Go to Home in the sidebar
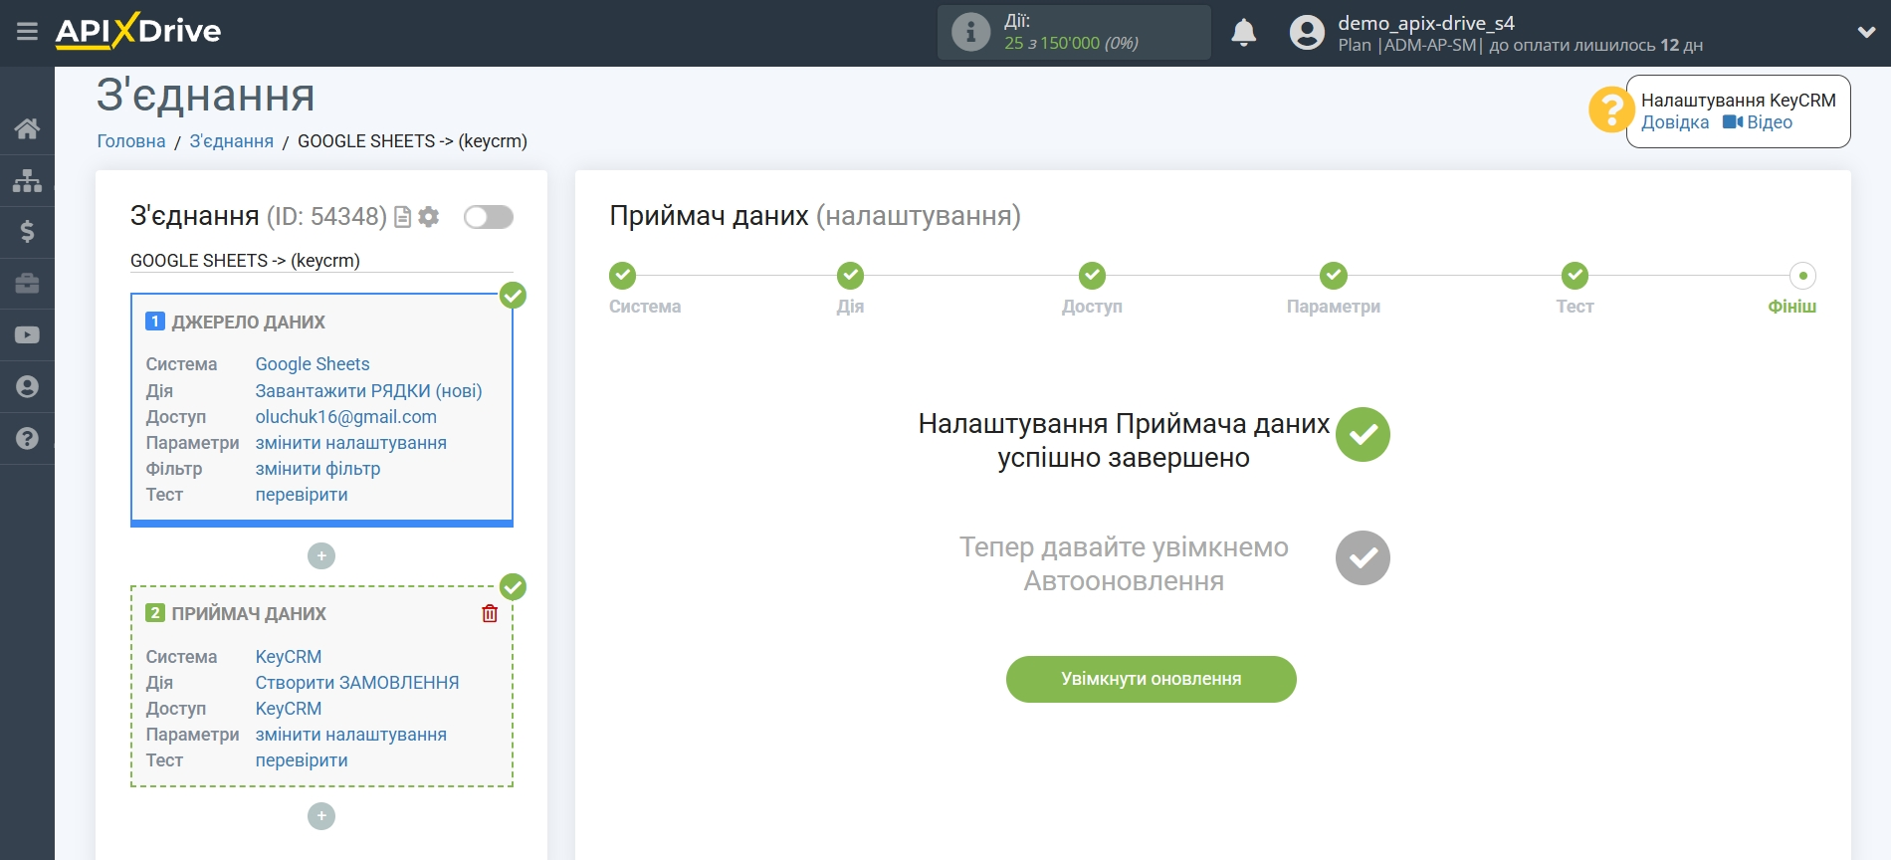This screenshot has height=860, width=1891. (x=27, y=128)
